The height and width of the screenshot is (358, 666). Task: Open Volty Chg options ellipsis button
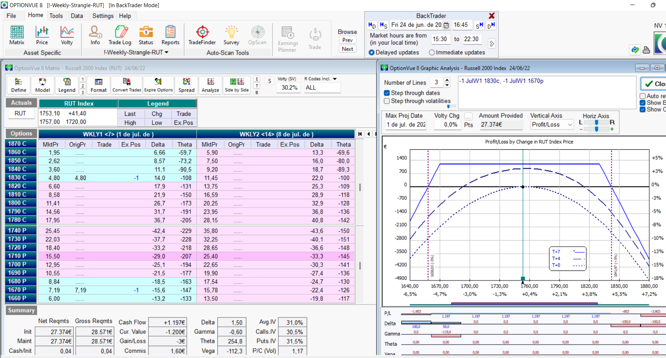[468, 116]
